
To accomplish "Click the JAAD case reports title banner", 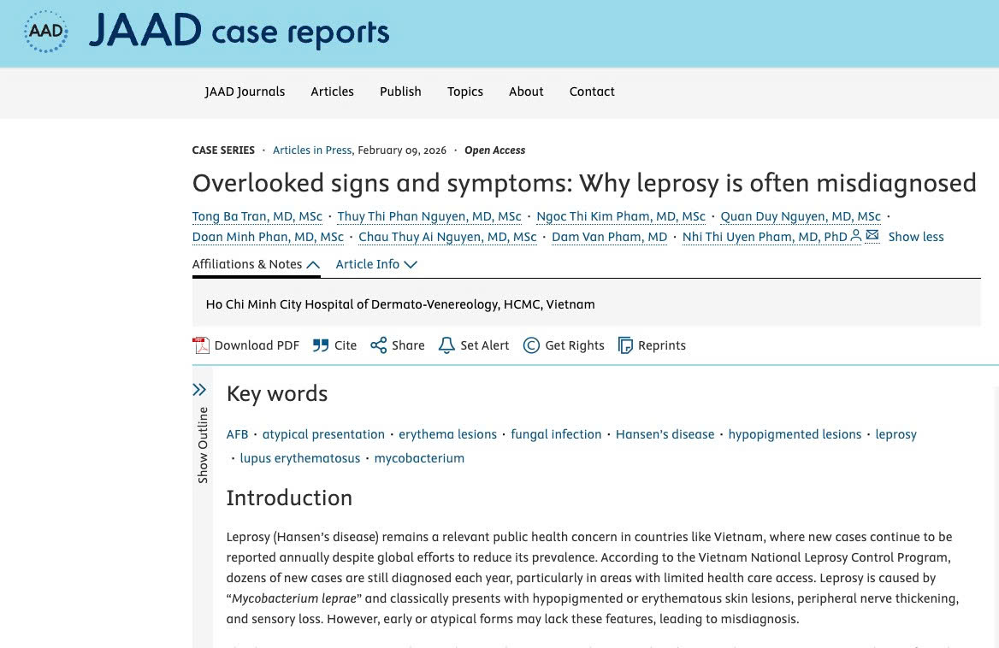I will 239,32.
